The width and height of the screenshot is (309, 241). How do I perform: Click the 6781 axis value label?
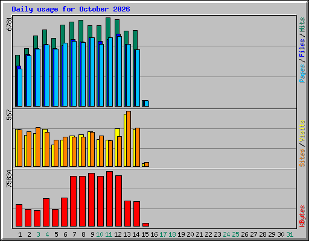point(9,24)
